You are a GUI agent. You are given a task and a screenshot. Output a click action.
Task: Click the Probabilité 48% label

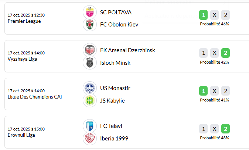[214, 138]
